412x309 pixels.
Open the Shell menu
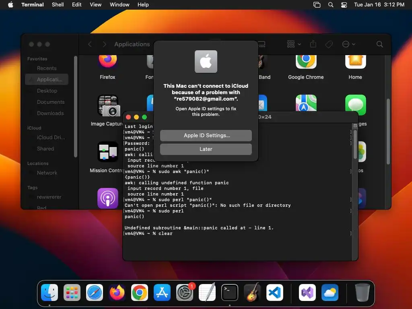(58, 5)
